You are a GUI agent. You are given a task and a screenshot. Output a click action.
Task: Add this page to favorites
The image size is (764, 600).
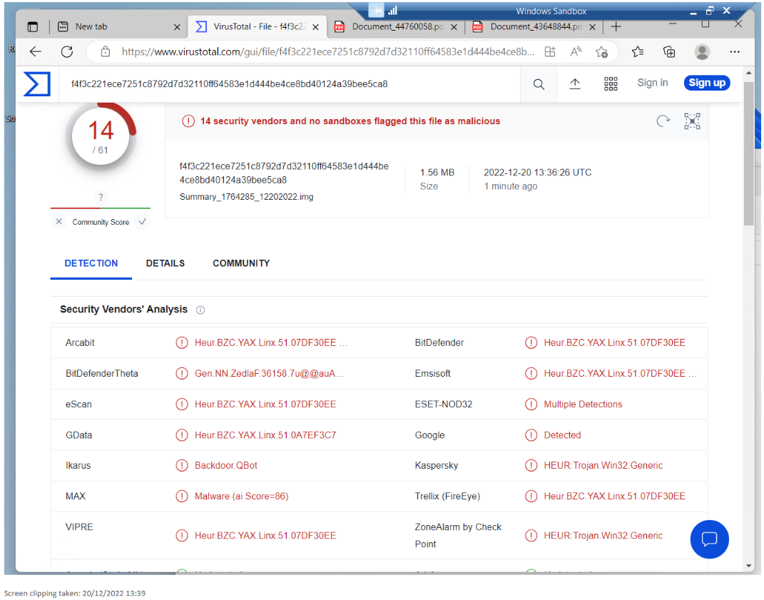602,51
